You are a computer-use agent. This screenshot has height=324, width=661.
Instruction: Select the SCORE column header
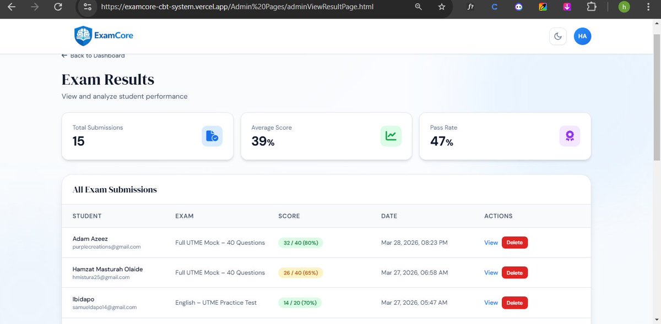289,216
